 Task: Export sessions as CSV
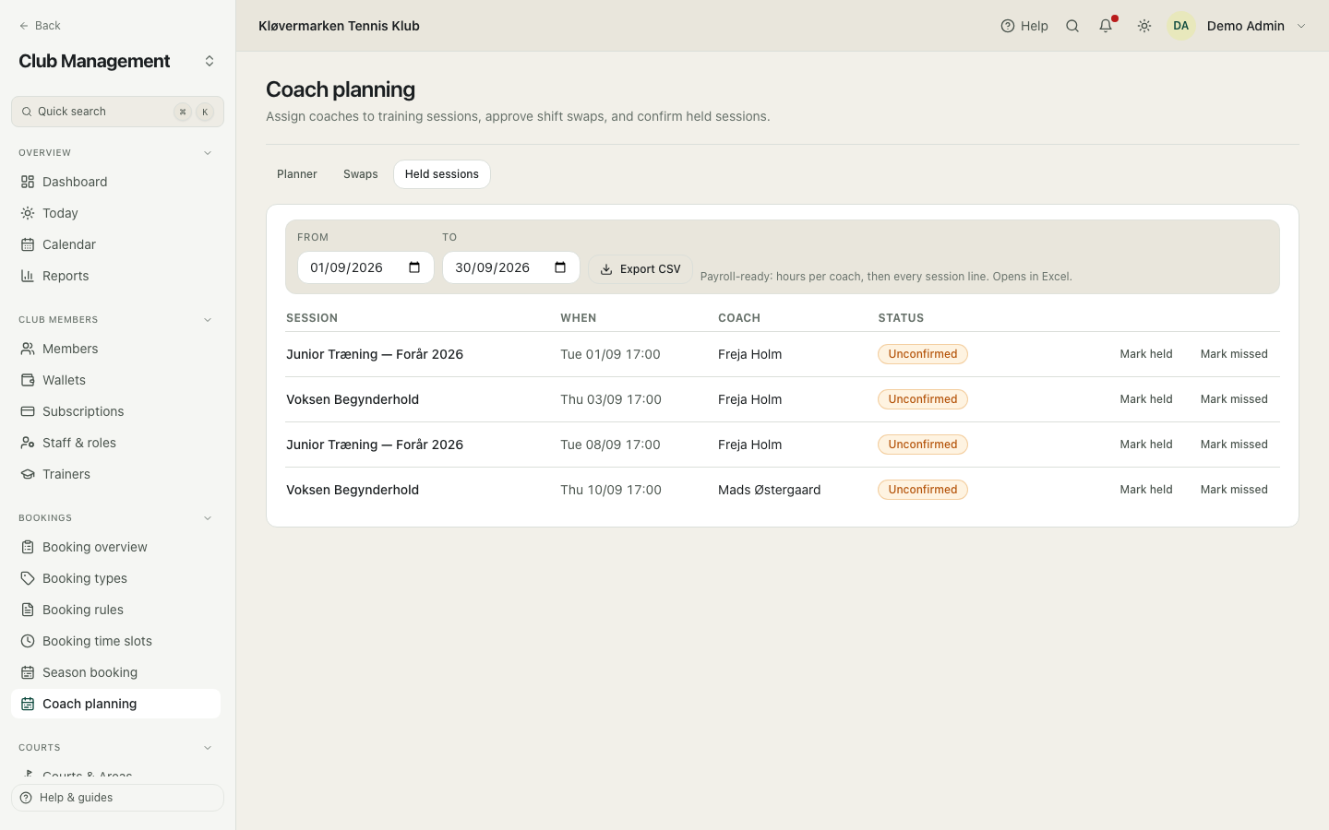[641, 269]
